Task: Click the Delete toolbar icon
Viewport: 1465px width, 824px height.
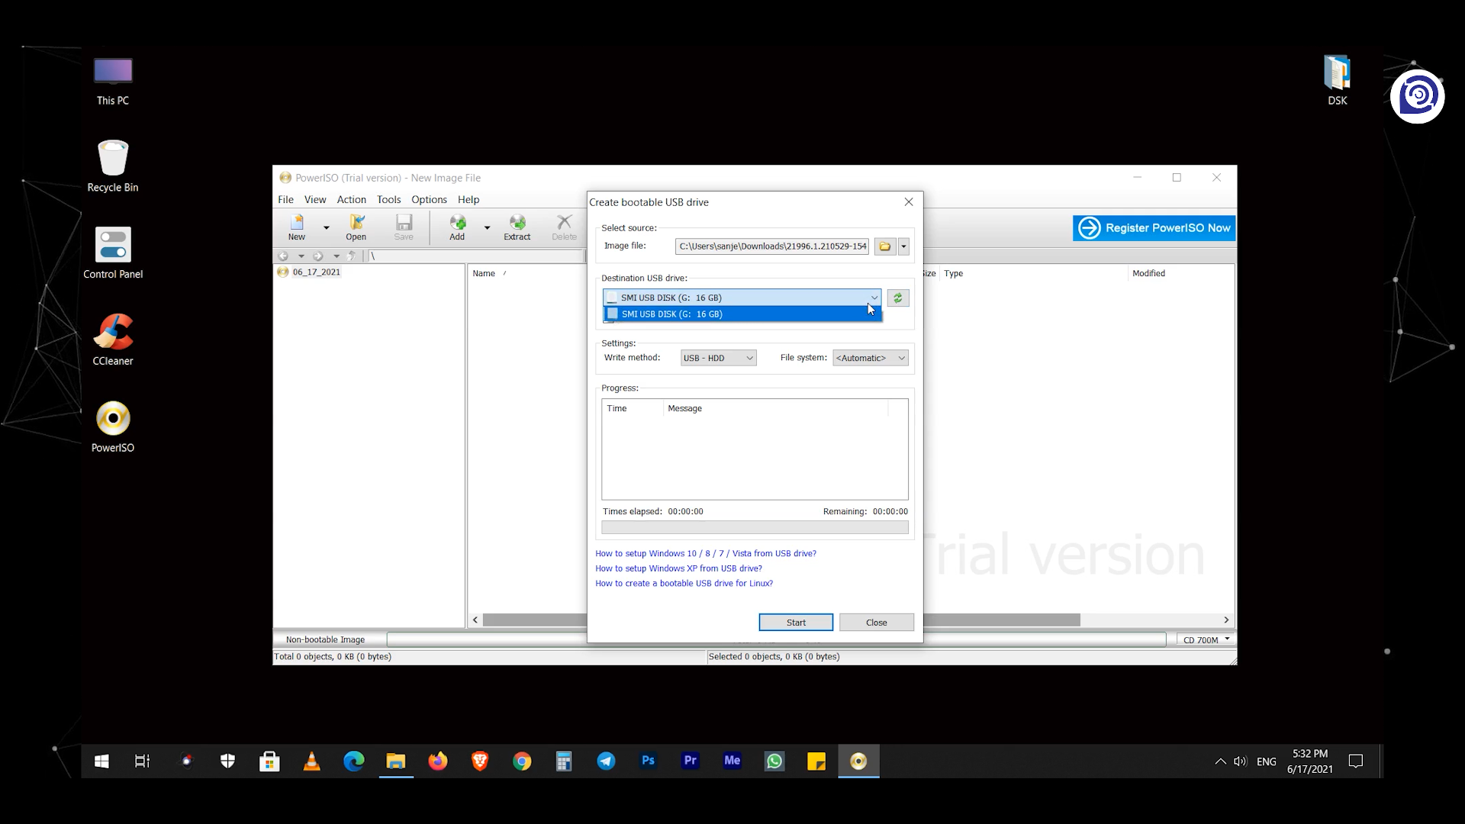Action: 565,227
